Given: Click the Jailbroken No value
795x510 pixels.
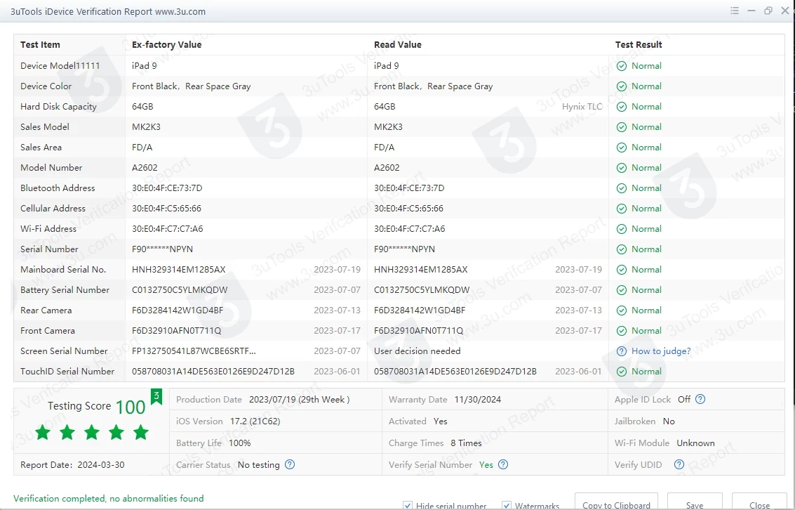Looking at the screenshot, I should (668, 421).
